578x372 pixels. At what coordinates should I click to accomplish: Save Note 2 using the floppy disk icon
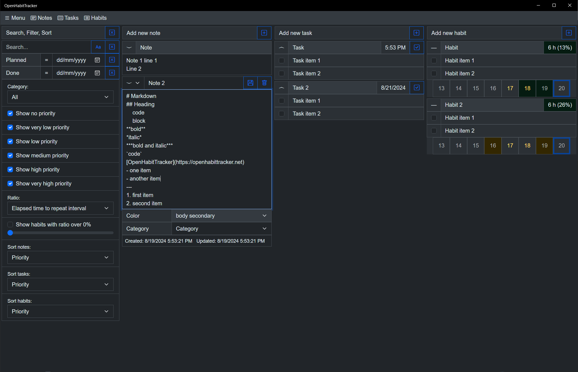coord(250,83)
